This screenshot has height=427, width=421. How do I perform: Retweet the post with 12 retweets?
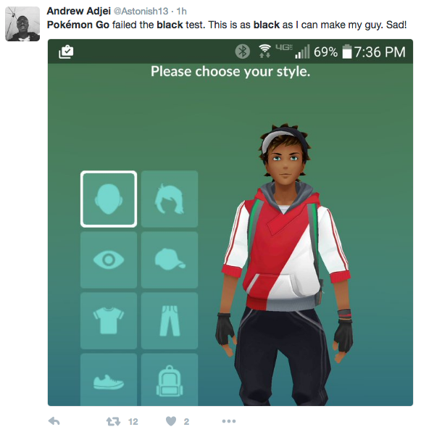pos(113,421)
